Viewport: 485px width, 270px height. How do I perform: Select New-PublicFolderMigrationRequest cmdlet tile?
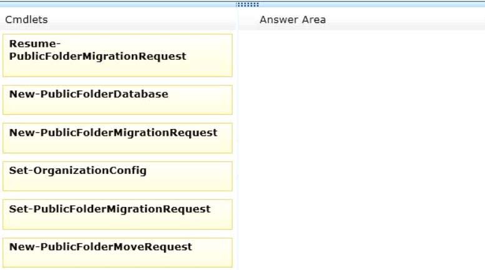[117, 138]
